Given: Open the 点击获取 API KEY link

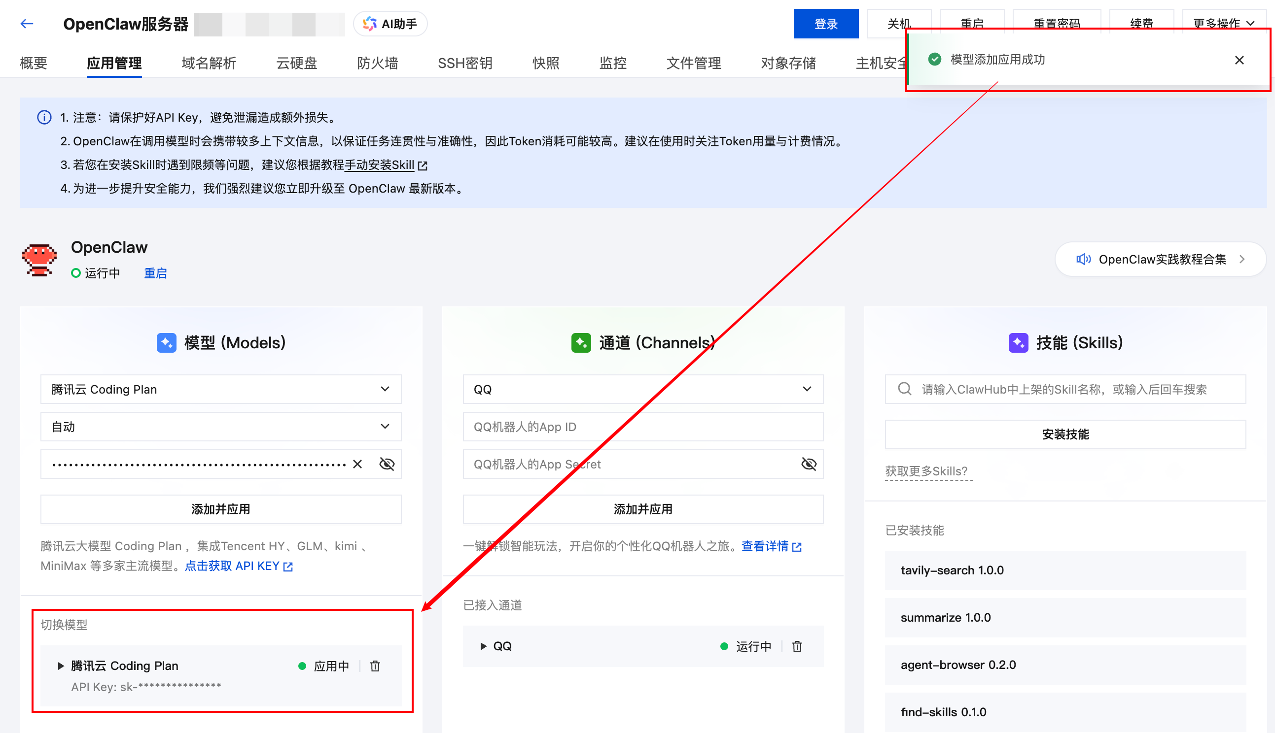Looking at the screenshot, I should click(239, 566).
